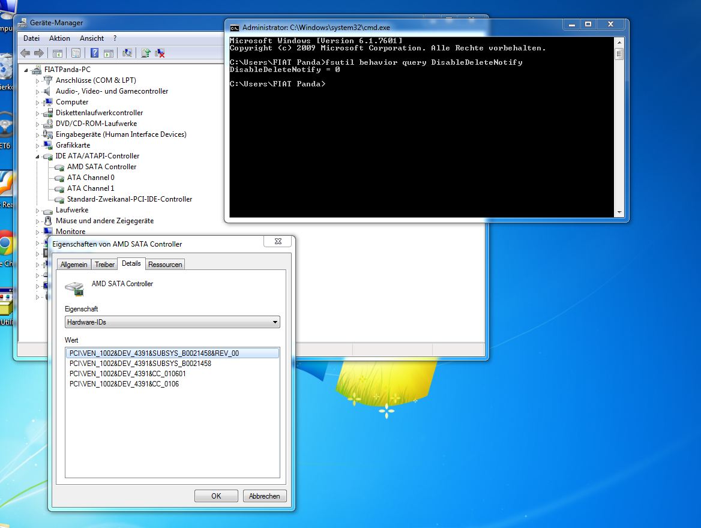Collapse the IDE ATA/ATAPI-Controller node

click(x=38, y=157)
